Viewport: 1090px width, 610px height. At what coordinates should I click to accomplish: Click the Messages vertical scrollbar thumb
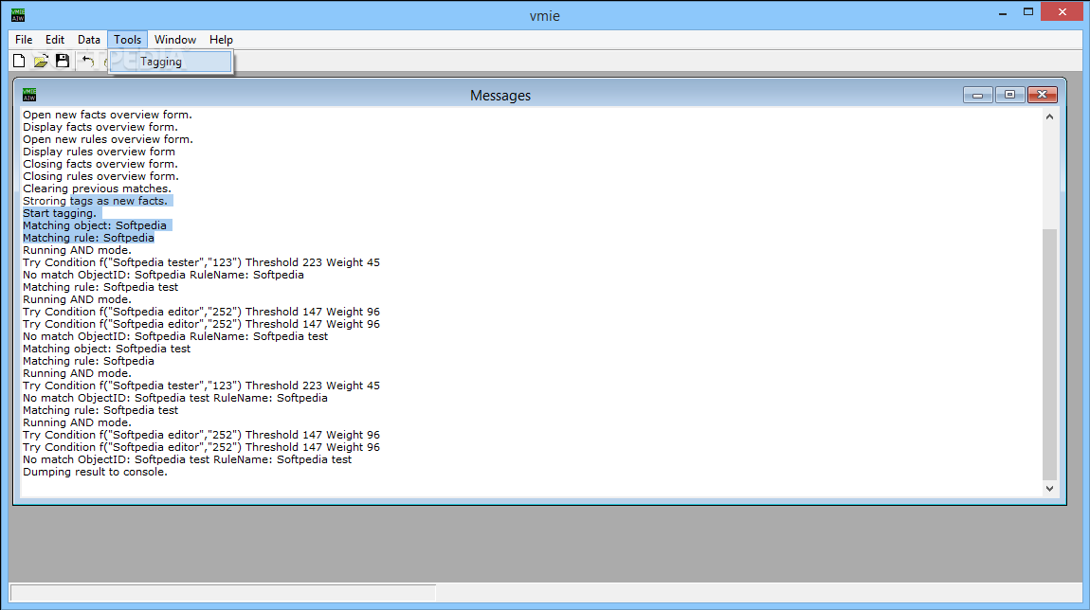(x=1049, y=354)
